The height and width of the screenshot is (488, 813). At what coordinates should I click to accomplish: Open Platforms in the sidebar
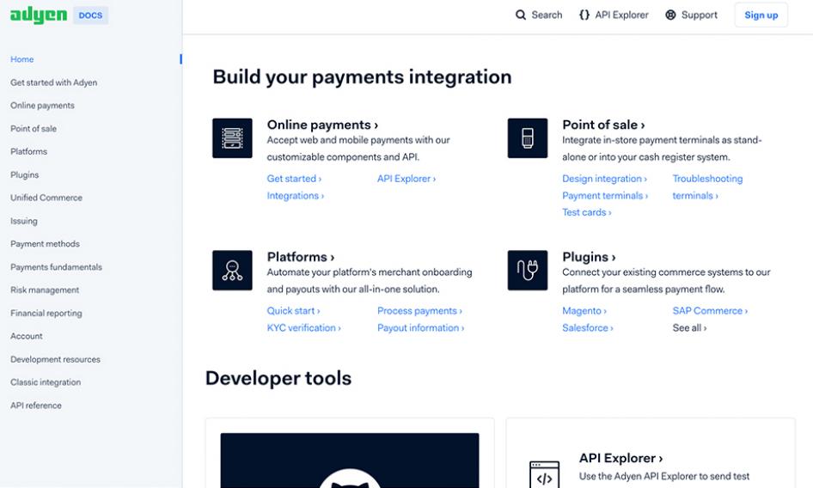pyautogui.click(x=28, y=151)
